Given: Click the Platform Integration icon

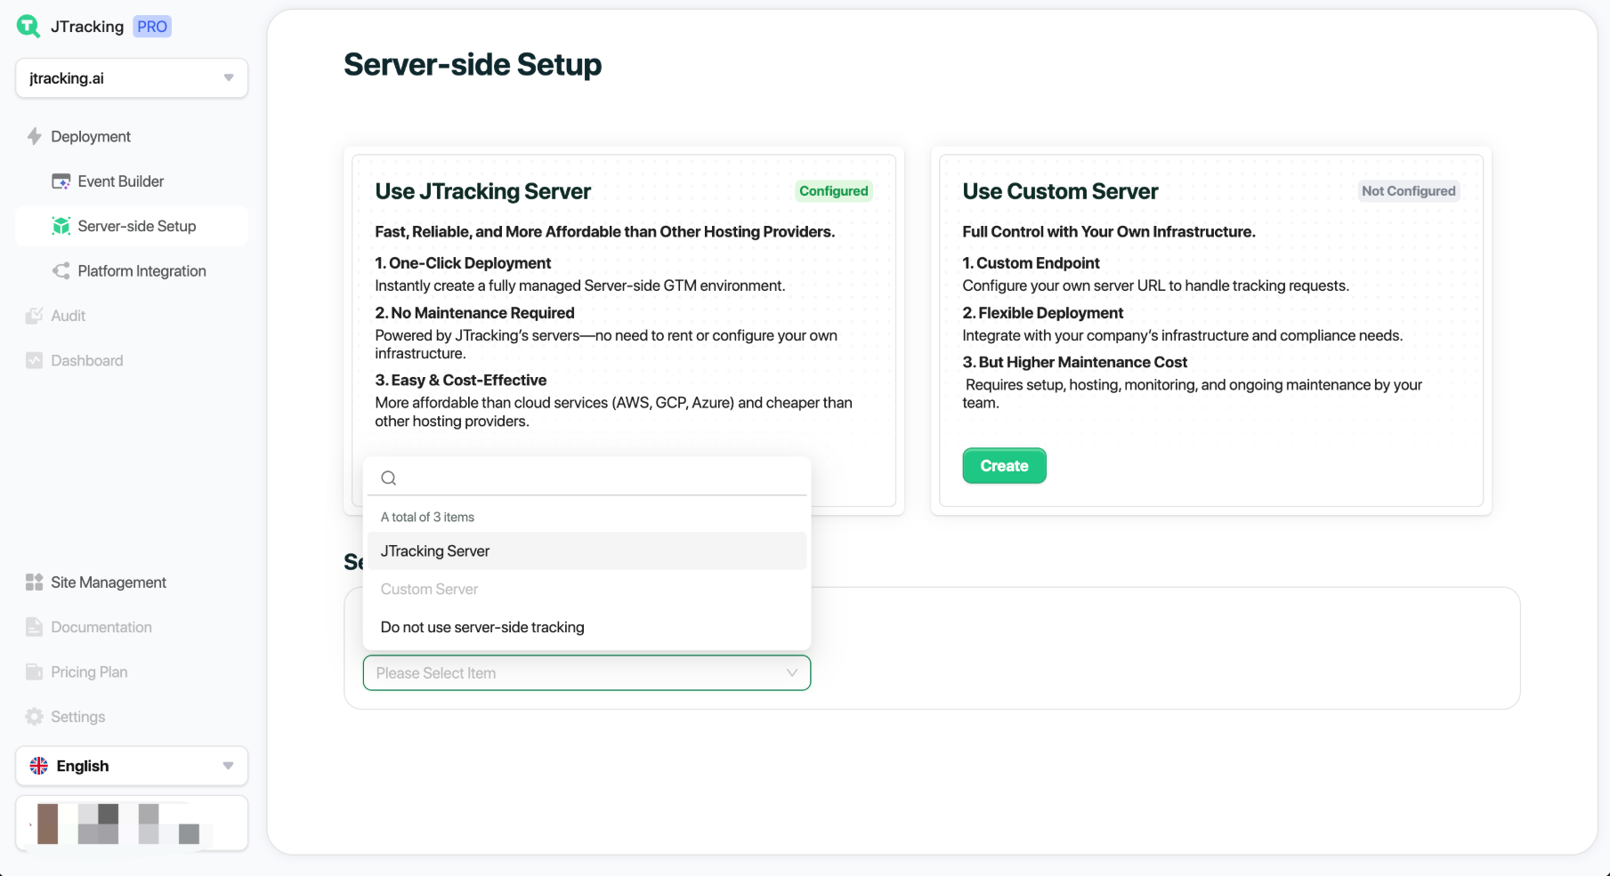Looking at the screenshot, I should (61, 271).
